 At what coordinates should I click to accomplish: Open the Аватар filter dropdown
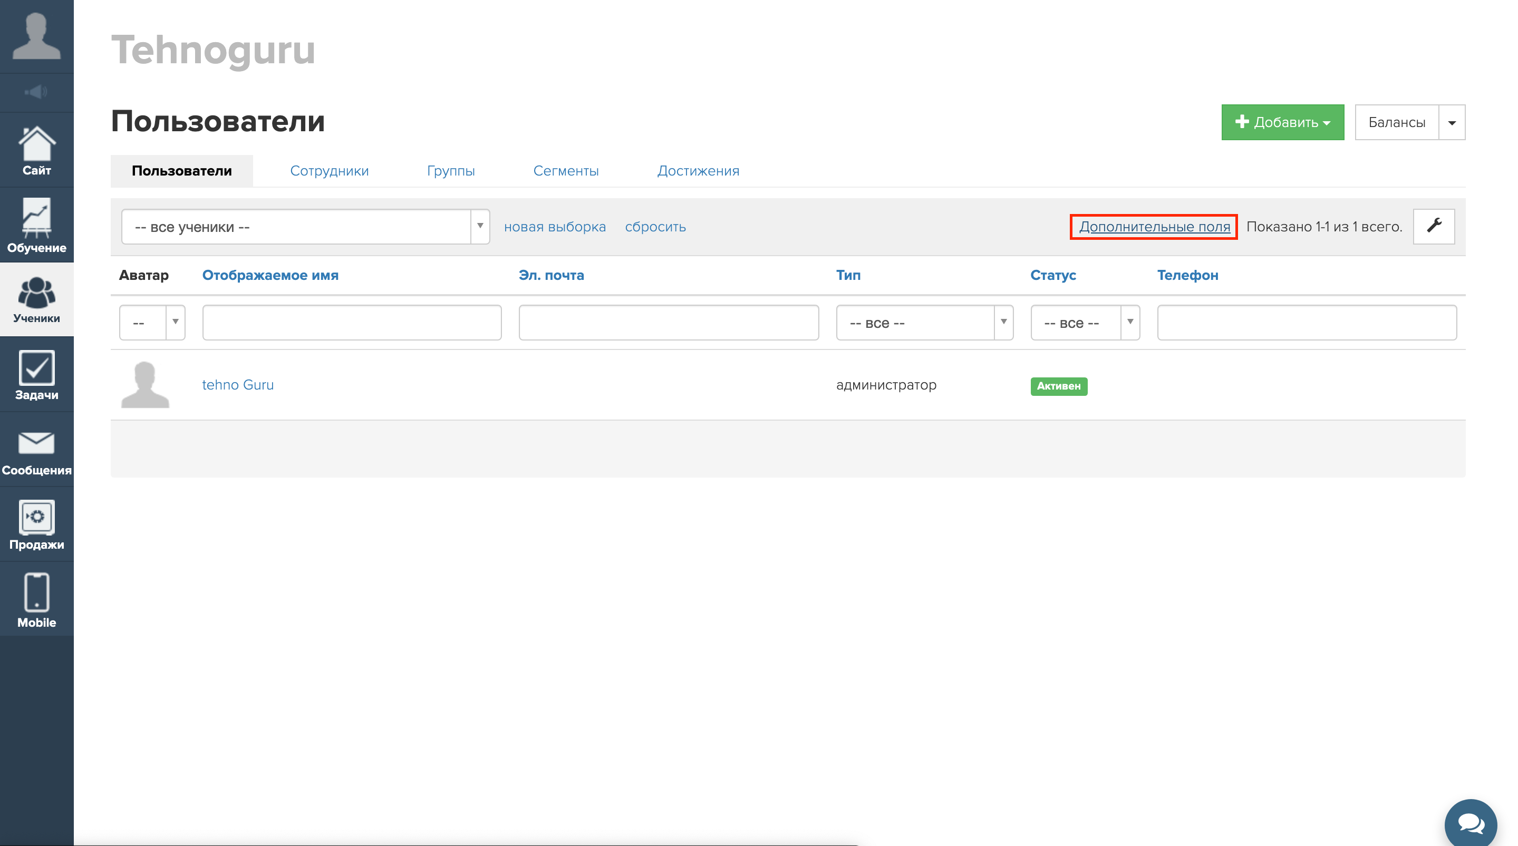pyautogui.click(x=152, y=323)
